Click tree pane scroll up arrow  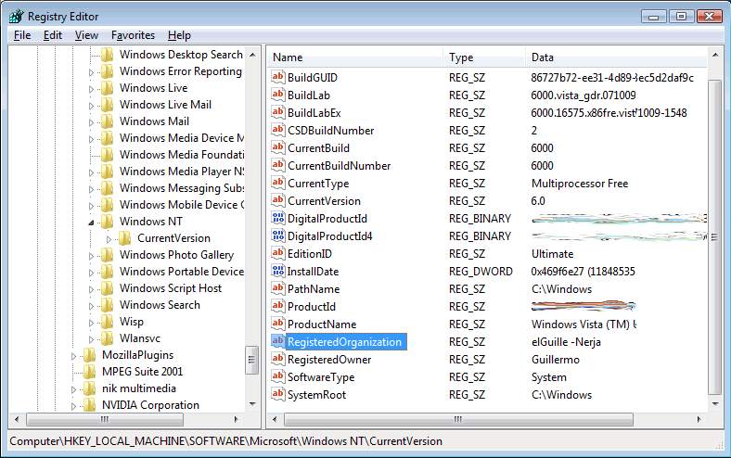[252, 55]
